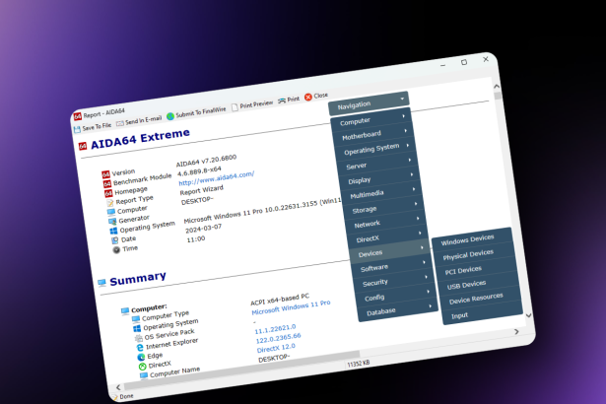Click the vertical scrollbar up arrow

coord(497,86)
